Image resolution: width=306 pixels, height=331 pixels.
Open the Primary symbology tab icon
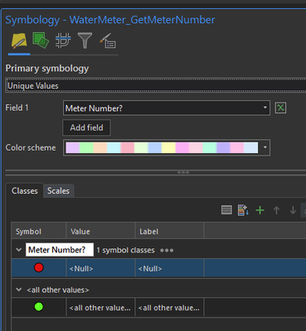pyautogui.click(x=19, y=41)
